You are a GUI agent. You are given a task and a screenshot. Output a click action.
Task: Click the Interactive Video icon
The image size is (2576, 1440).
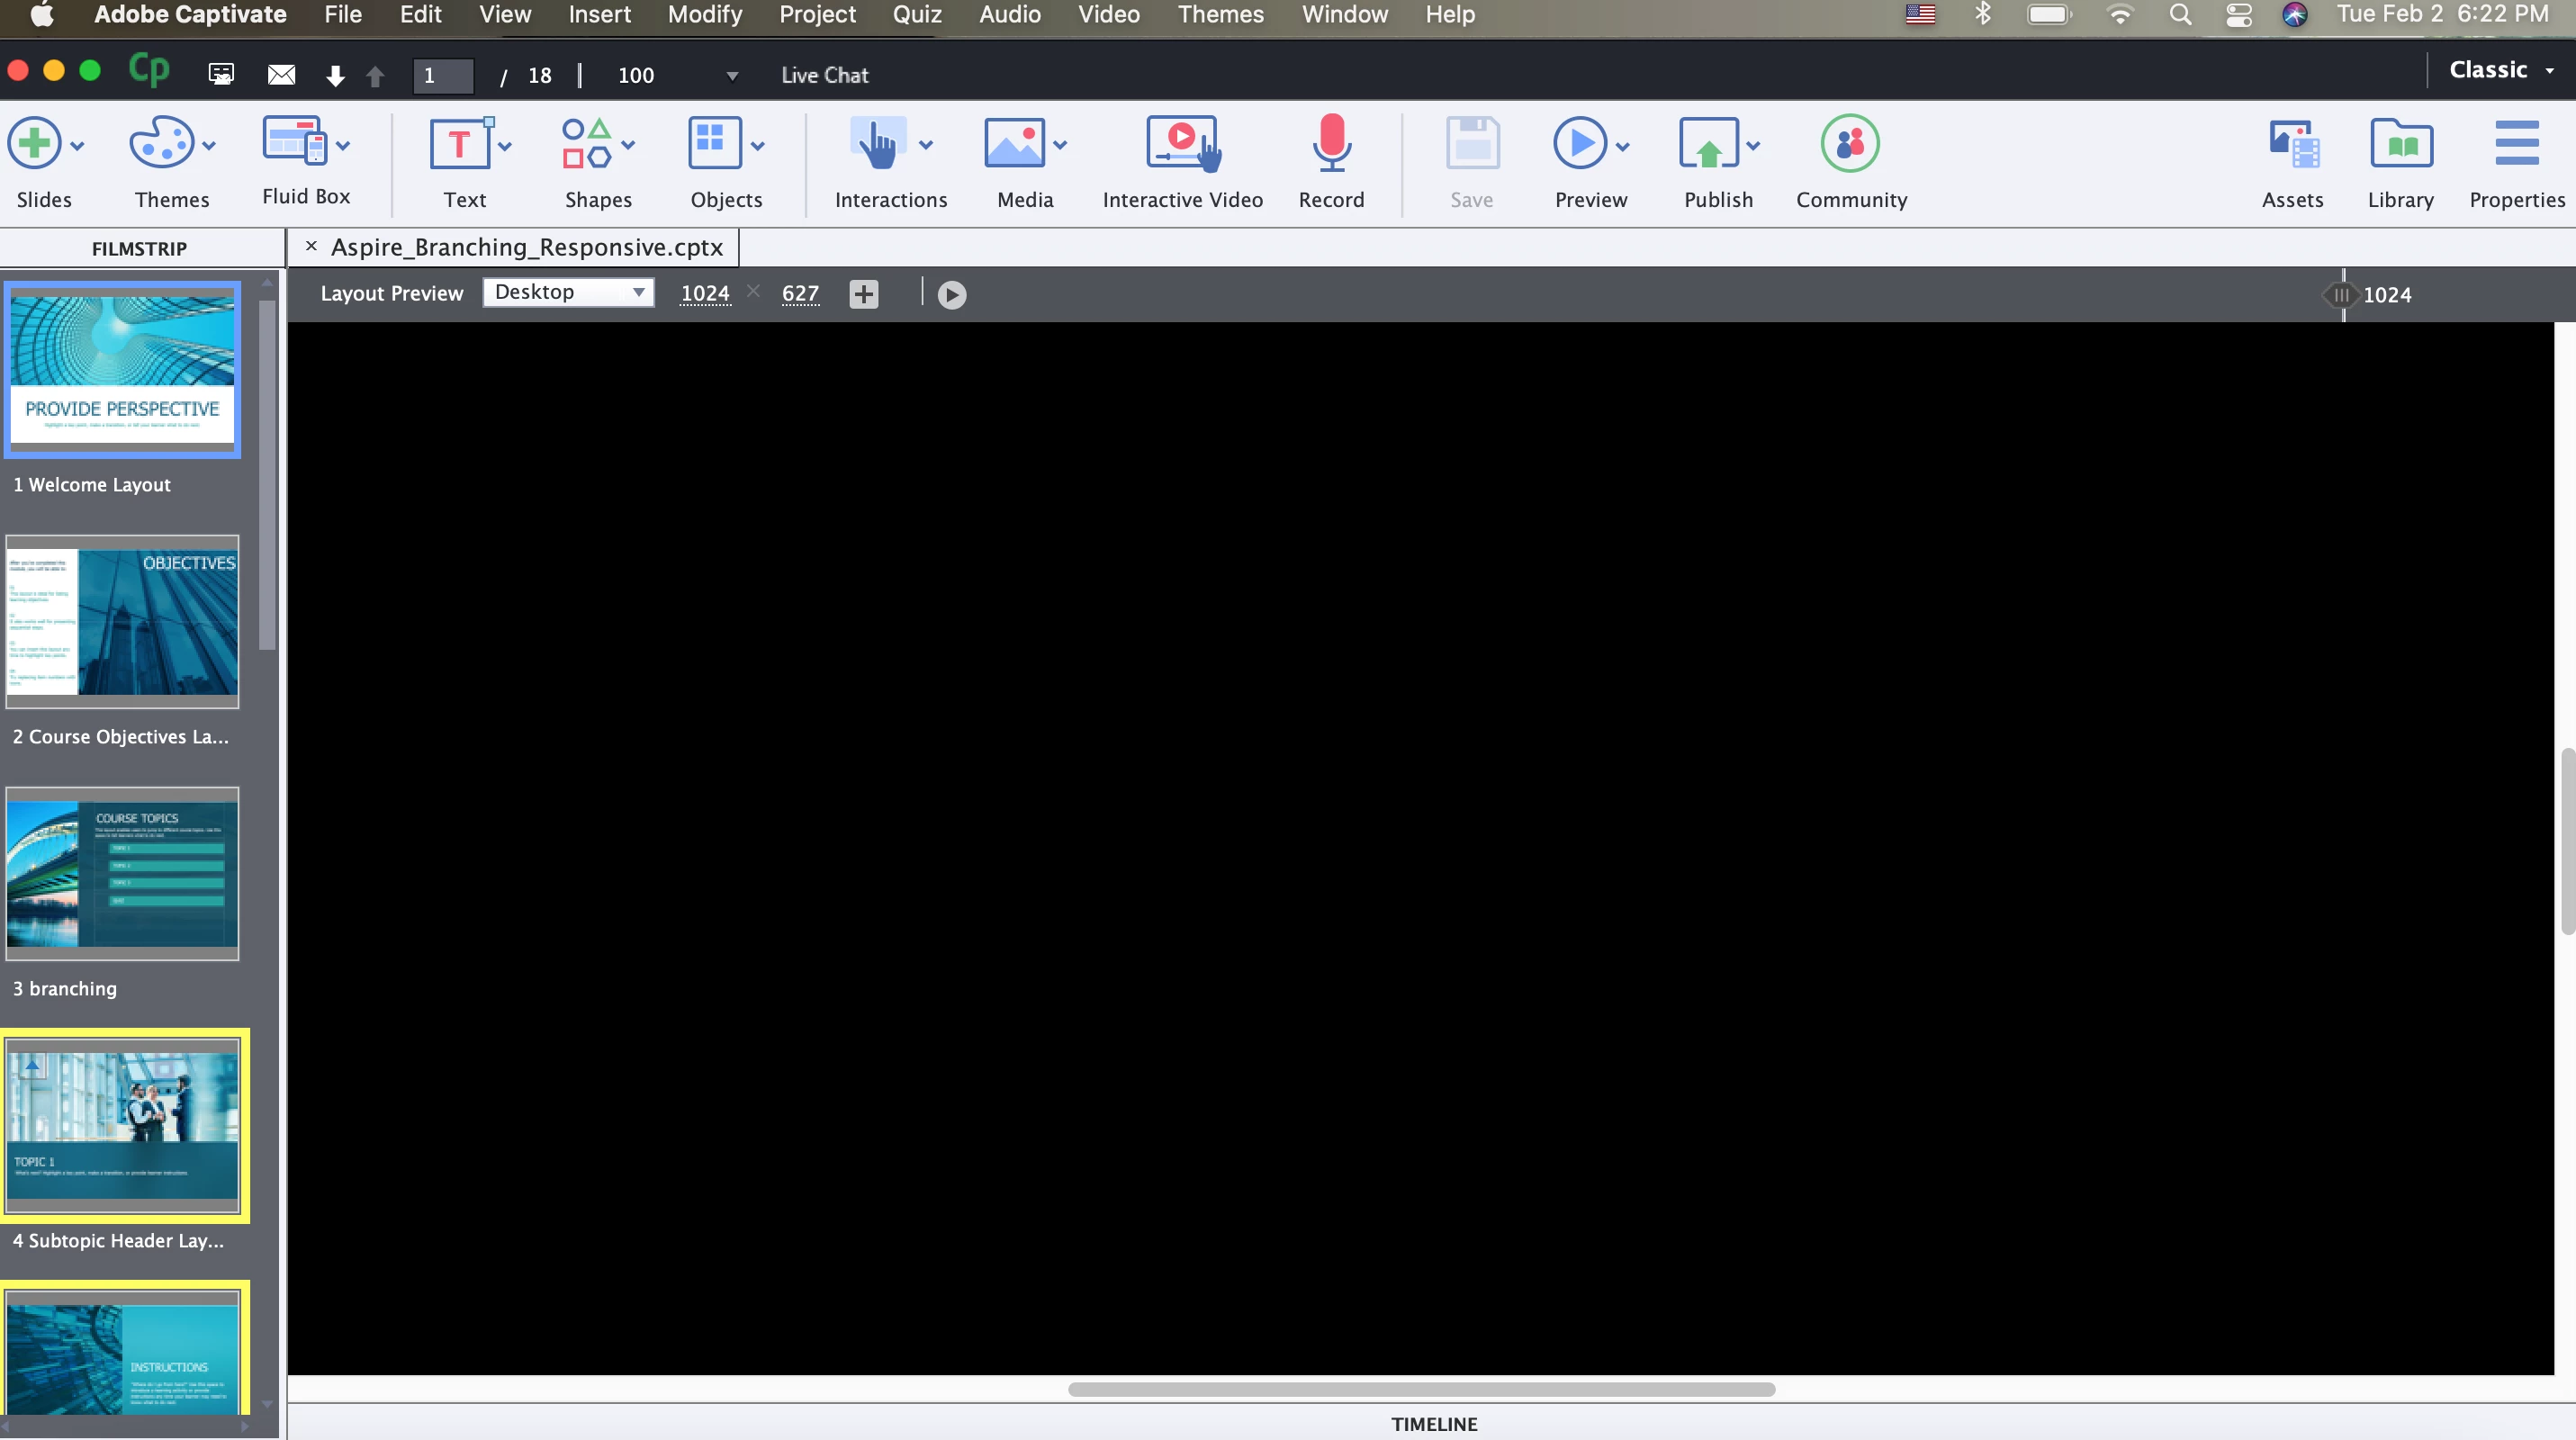[1182, 145]
